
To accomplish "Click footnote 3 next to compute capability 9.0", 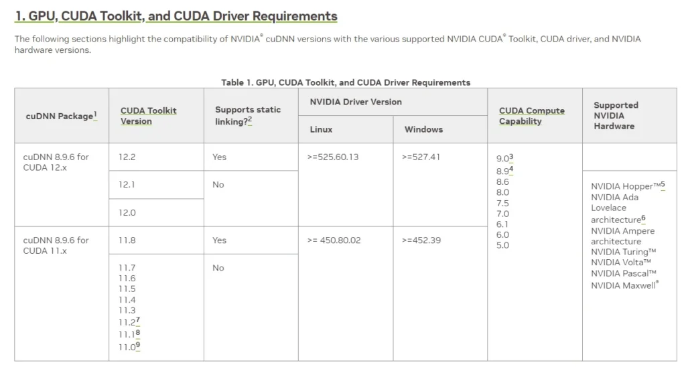I will [511, 157].
